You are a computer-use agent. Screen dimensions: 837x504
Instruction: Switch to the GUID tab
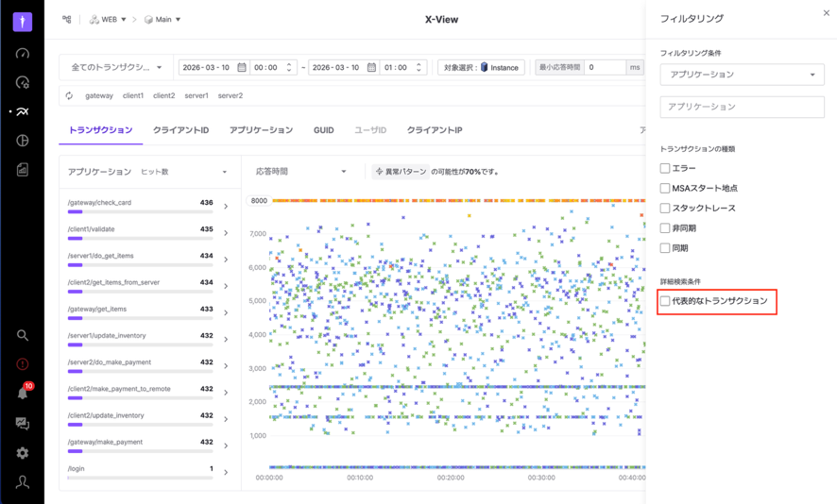[x=323, y=130]
